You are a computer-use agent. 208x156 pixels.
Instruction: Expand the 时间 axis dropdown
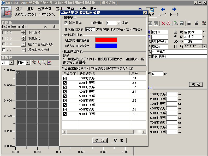(x=27, y=63)
